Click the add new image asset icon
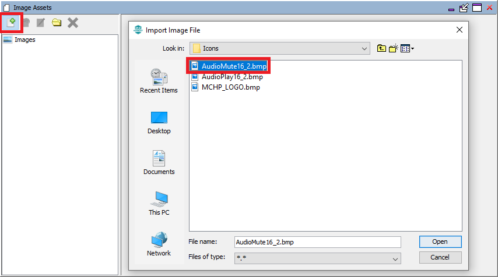 point(11,23)
